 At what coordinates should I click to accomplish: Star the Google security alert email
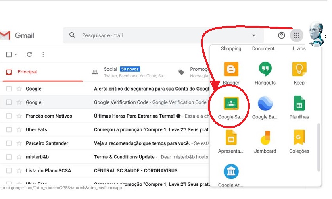[x=19, y=89]
